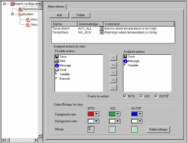
Task: Click Message info icon in Assigned actions
Action: (x=125, y=61)
